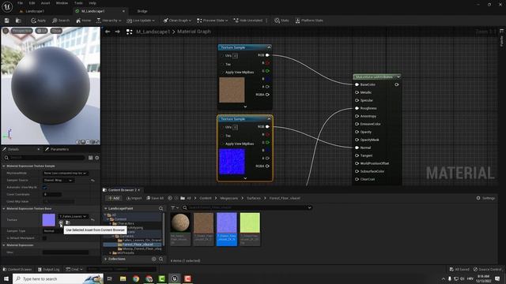The image size is (506, 284).
Task: Switch to the Landscape1 tab
Action: pos(35,11)
